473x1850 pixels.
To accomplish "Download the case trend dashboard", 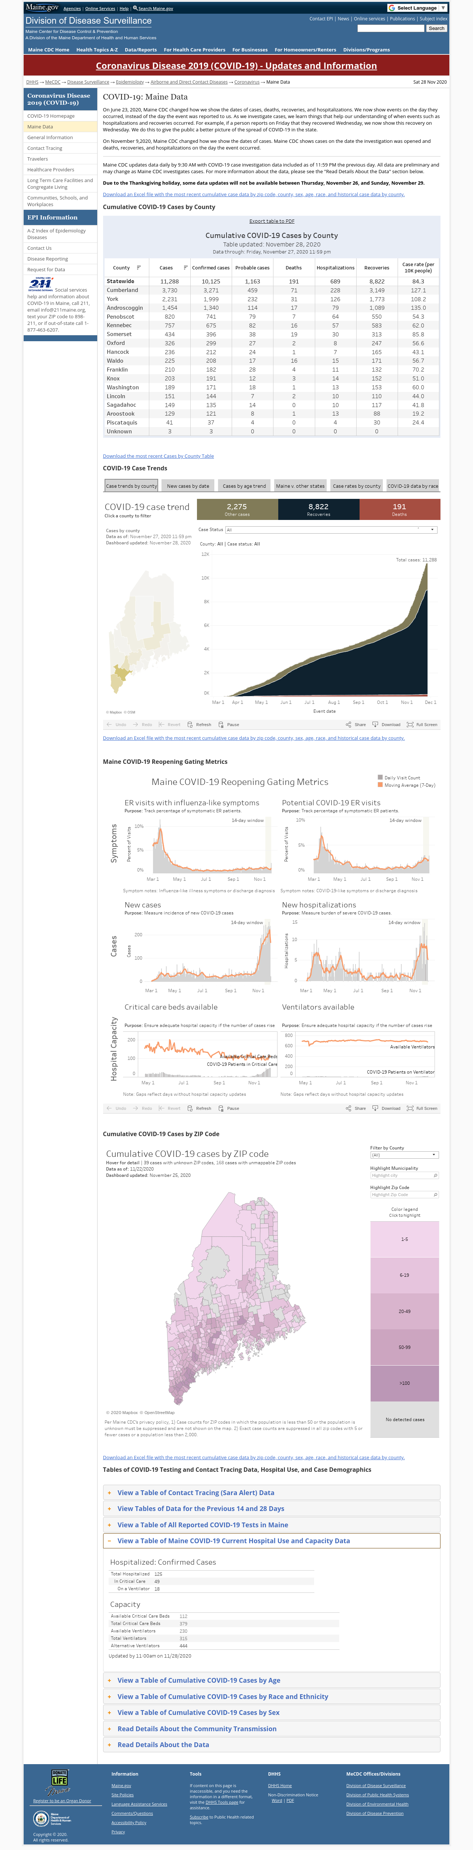I will pos(386,725).
